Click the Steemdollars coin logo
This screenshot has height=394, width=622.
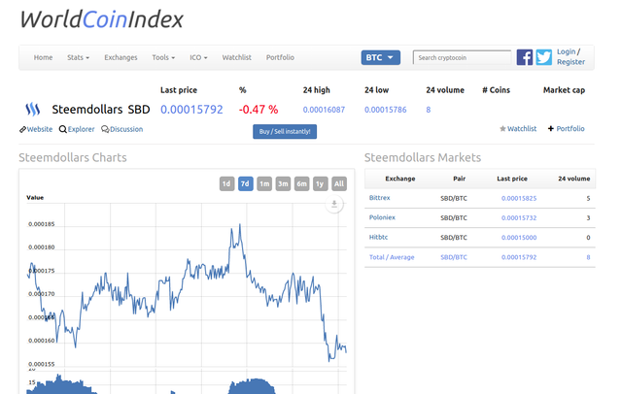32,109
